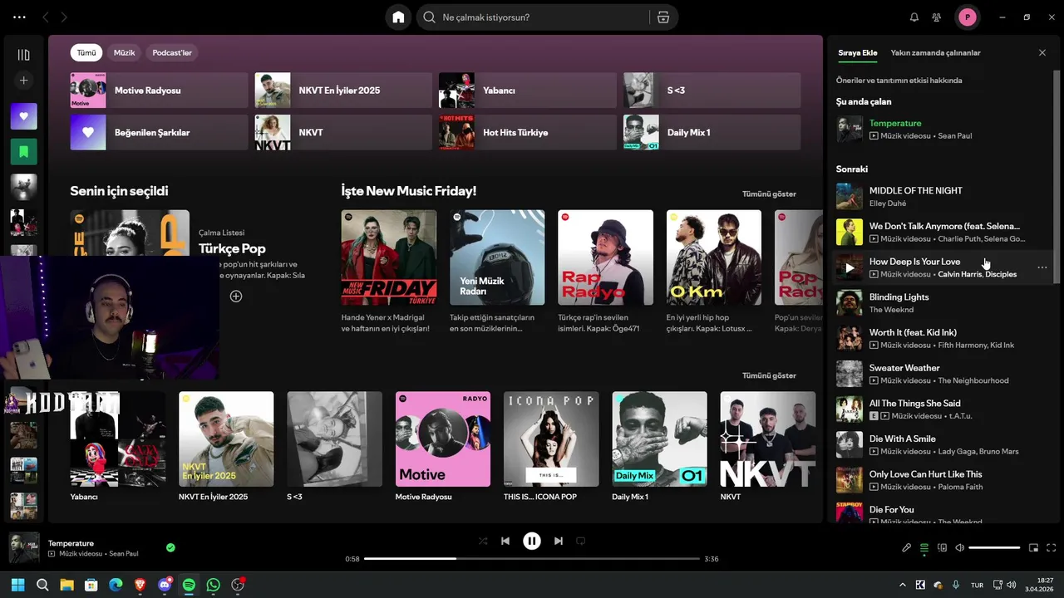Viewport: 1064px width, 598px height.
Task: Select MIDDLE OF THE NIGHT in queue
Action: pos(943,197)
